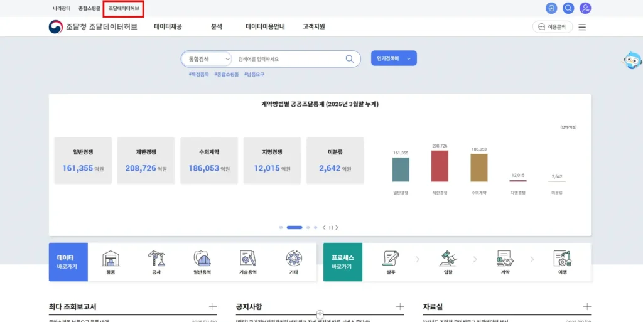Open the 데이터제공 main menu

[x=168, y=27]
